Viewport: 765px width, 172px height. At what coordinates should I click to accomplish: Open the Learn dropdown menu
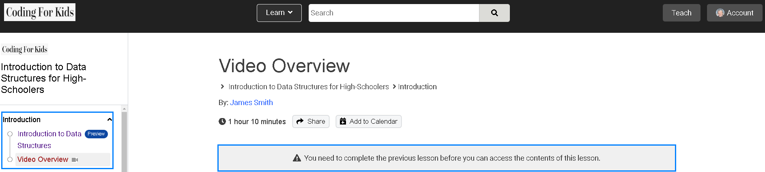pos(279,13)
